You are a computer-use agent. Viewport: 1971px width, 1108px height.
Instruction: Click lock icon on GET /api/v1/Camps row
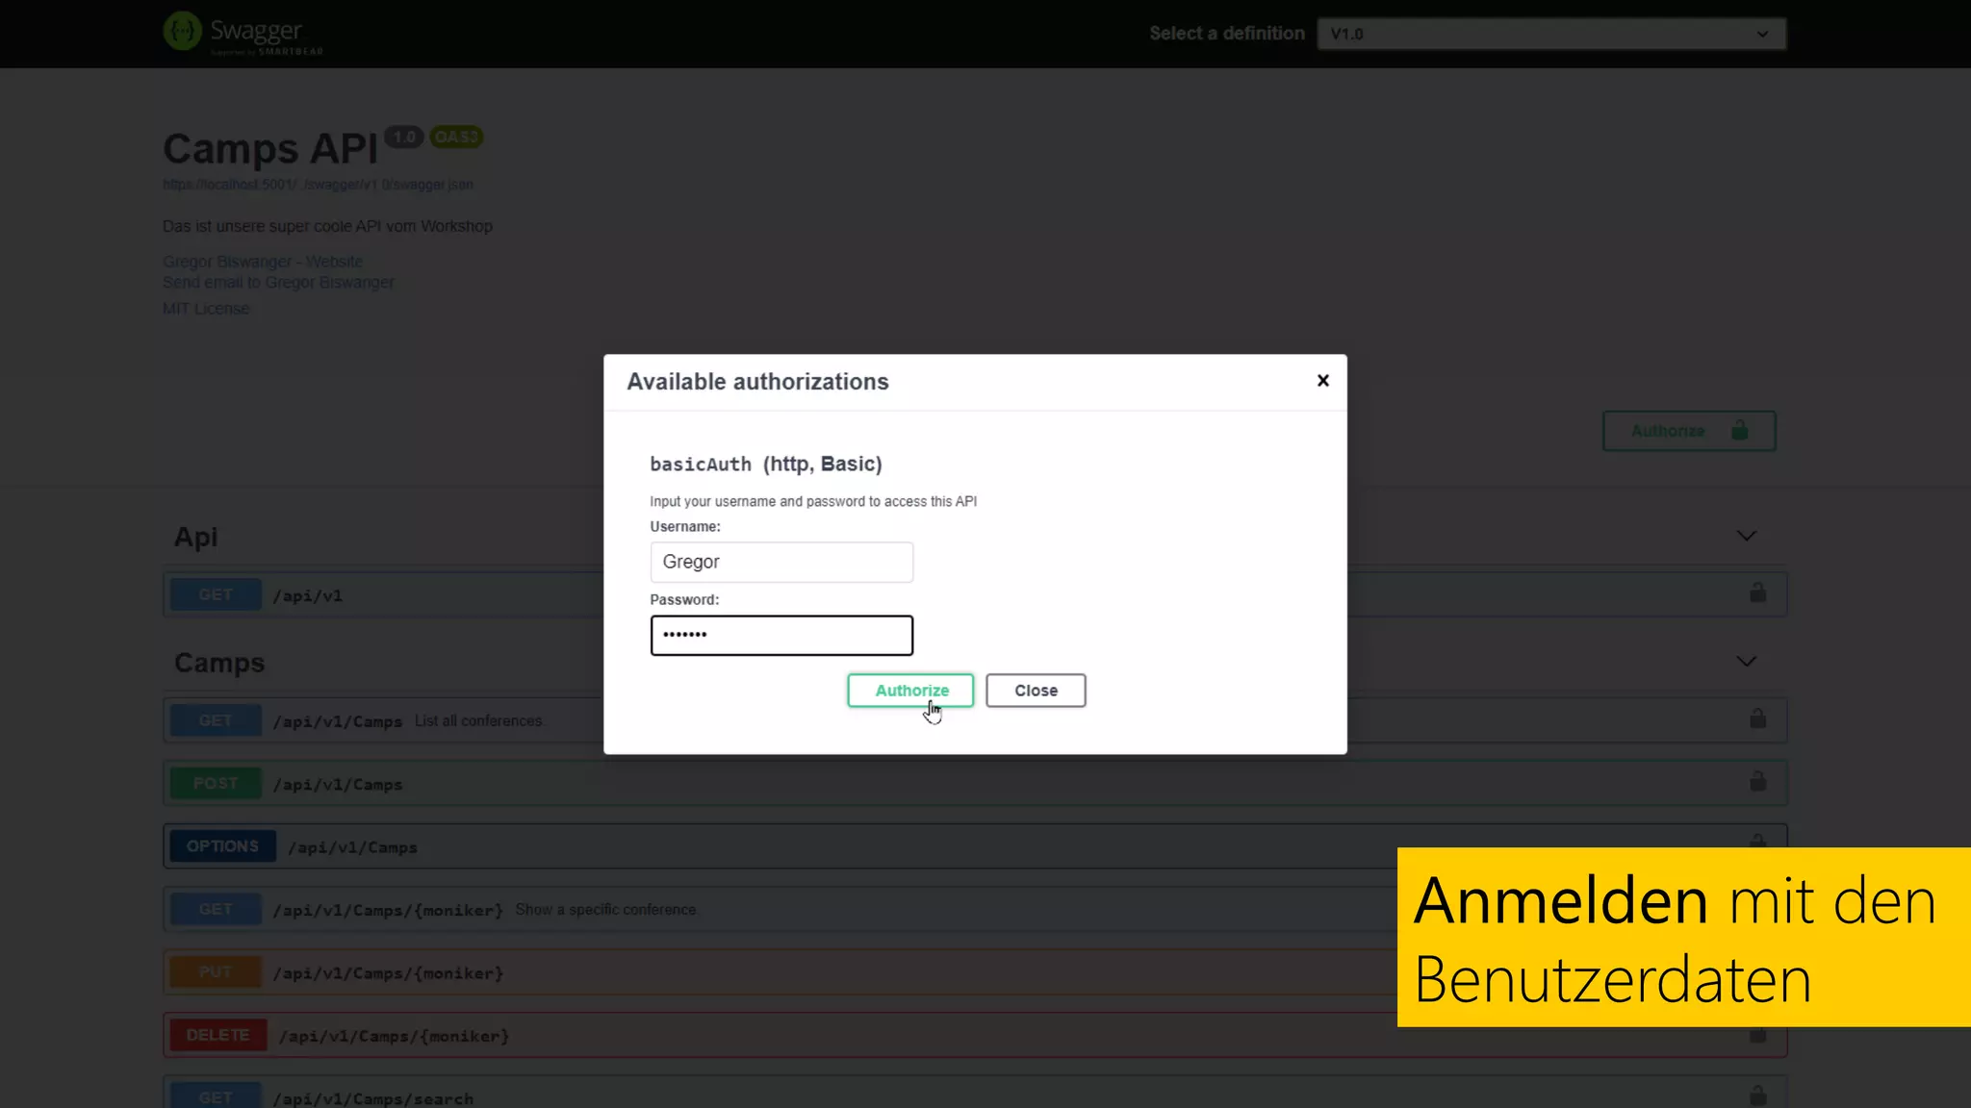(1757, 718)
